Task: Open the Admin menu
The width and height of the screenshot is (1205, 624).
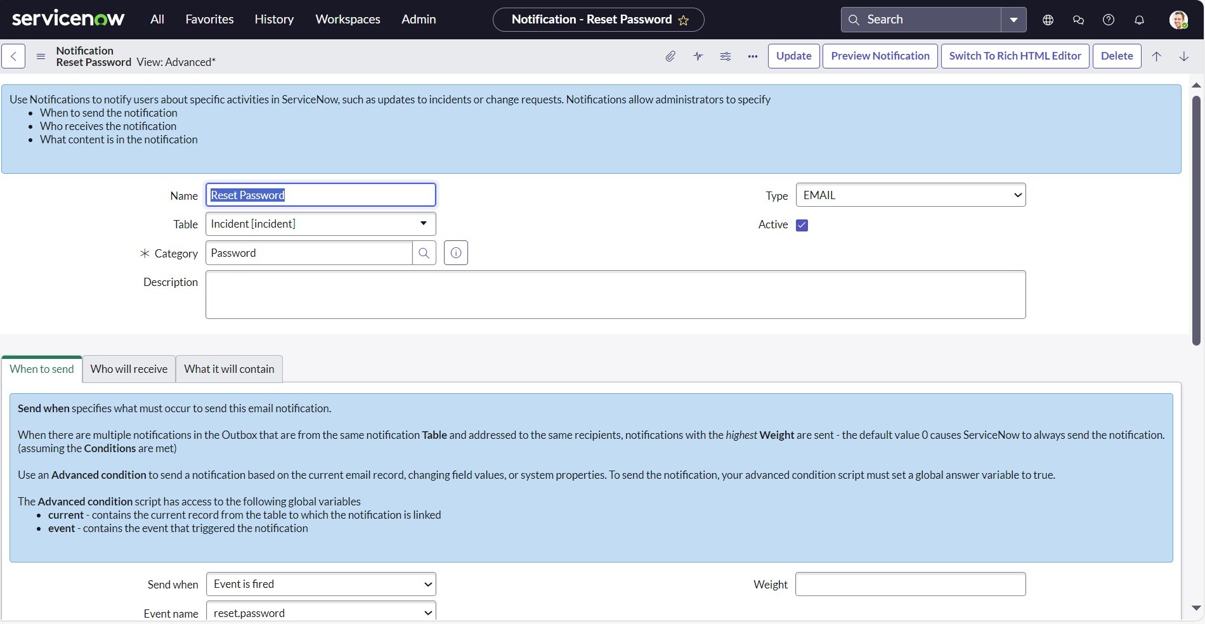Action: point(419,19)
